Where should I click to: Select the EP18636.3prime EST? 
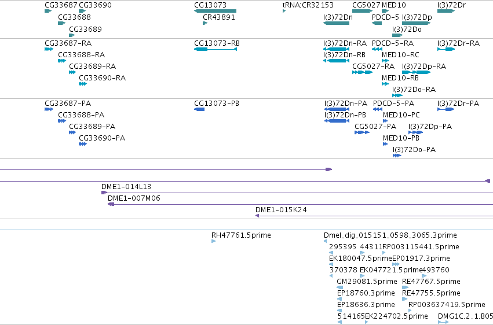click(x=339, y=311)
